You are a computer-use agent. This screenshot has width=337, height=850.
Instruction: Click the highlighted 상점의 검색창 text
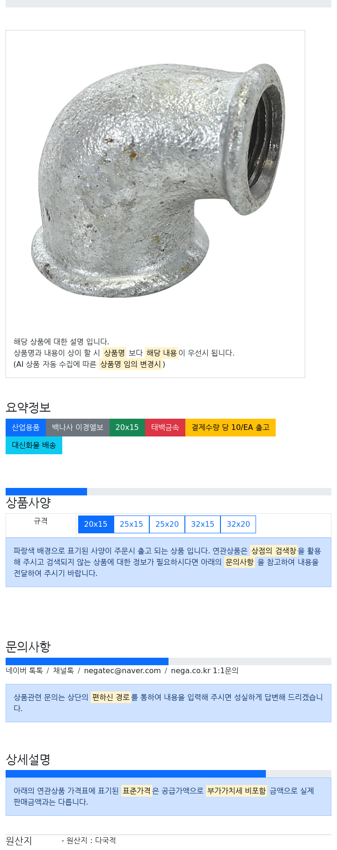click(274, 551)
